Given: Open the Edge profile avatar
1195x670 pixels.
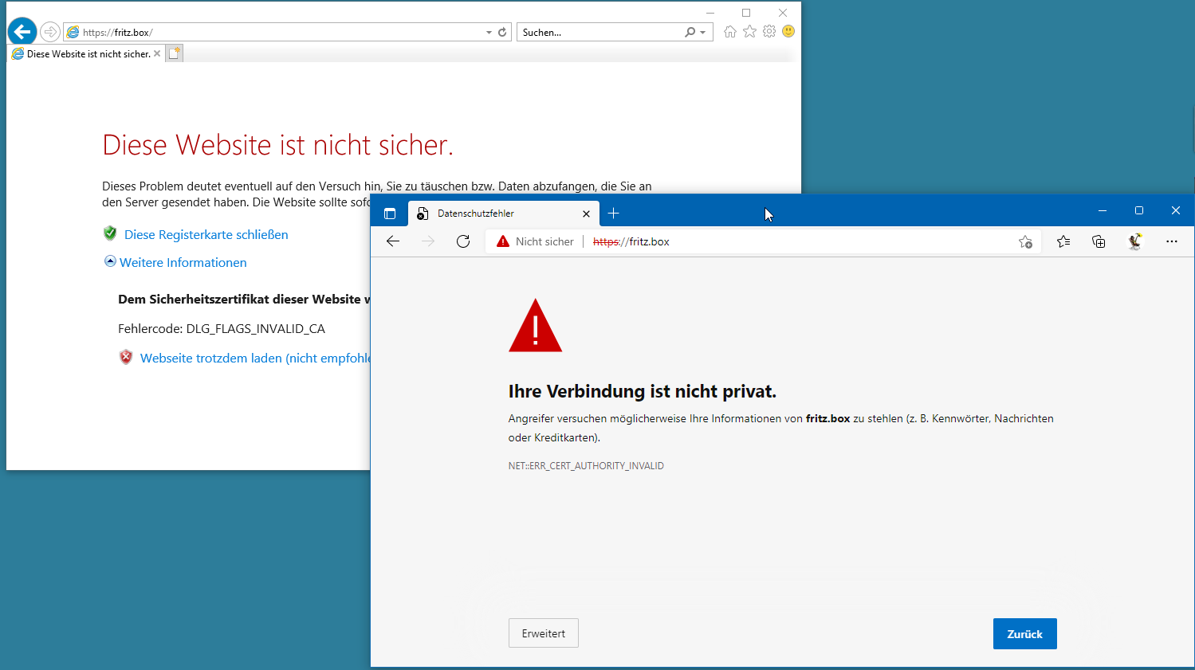Looking at the screenshot, I should 1134,241.
